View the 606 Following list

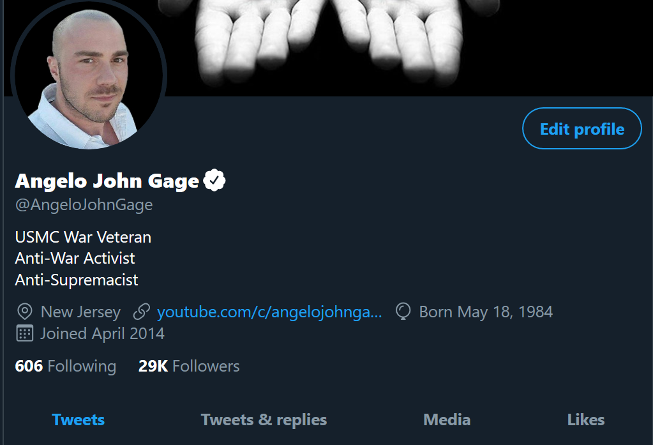(x=66, y=366)
